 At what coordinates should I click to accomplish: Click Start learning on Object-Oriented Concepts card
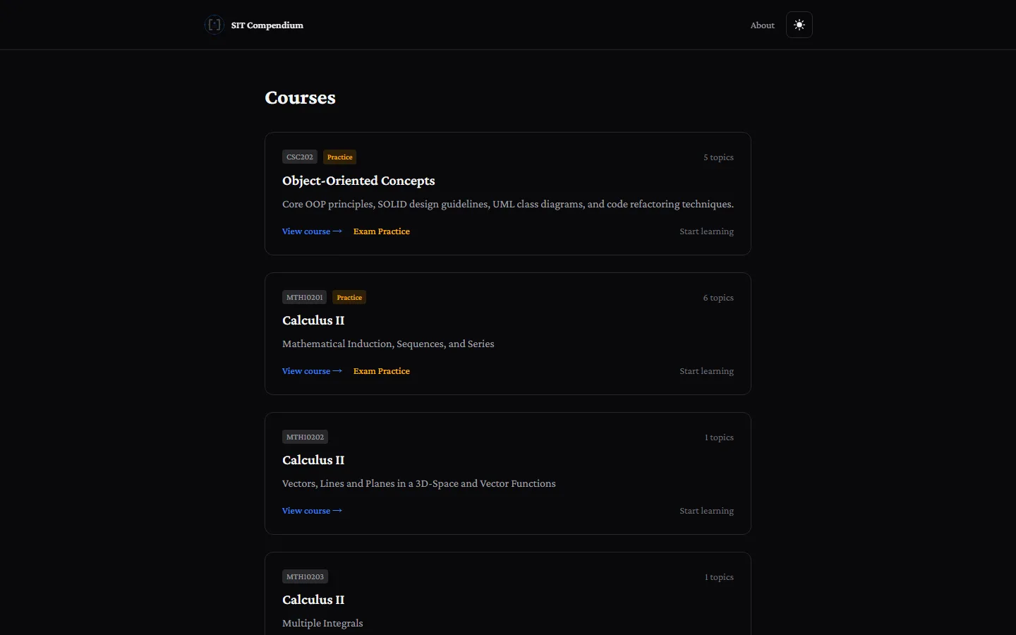706,231
